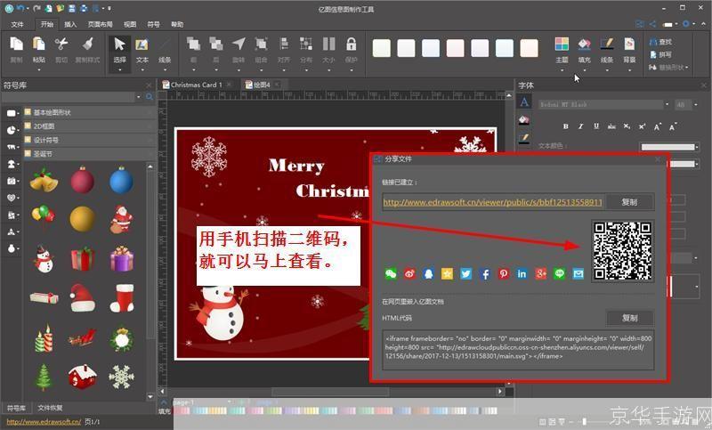Image resolution: width=712 pixels, height=430 pixels.
Task: Expand the 基本绘图形状 library category
Action: (x=90, y=112)
